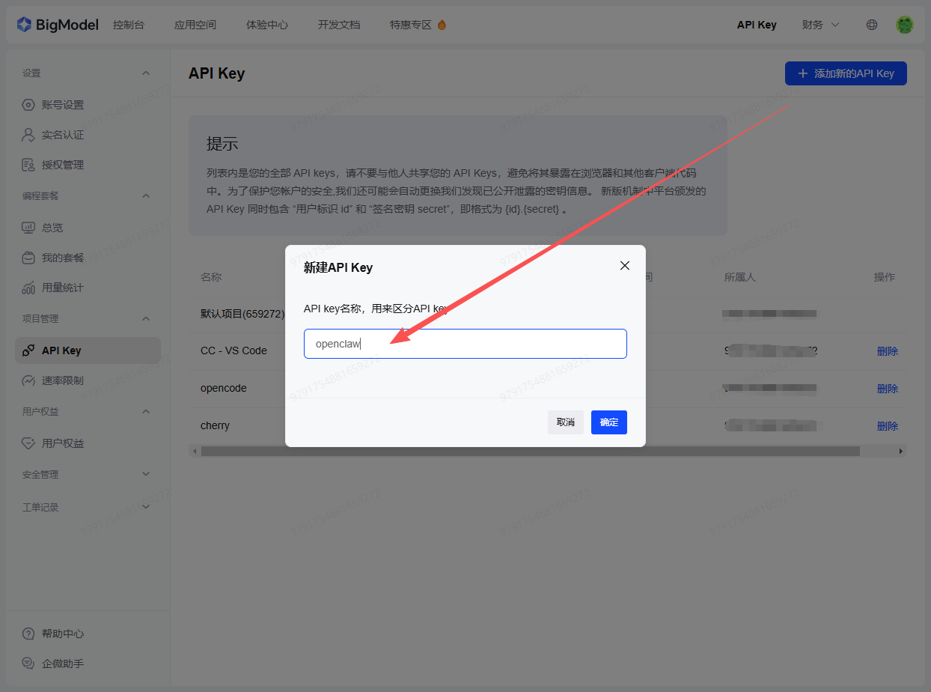Image resolution: width=931 pixels, height=692 pixels.
Task: Open the language globe icon
Action: pos(872,25)
